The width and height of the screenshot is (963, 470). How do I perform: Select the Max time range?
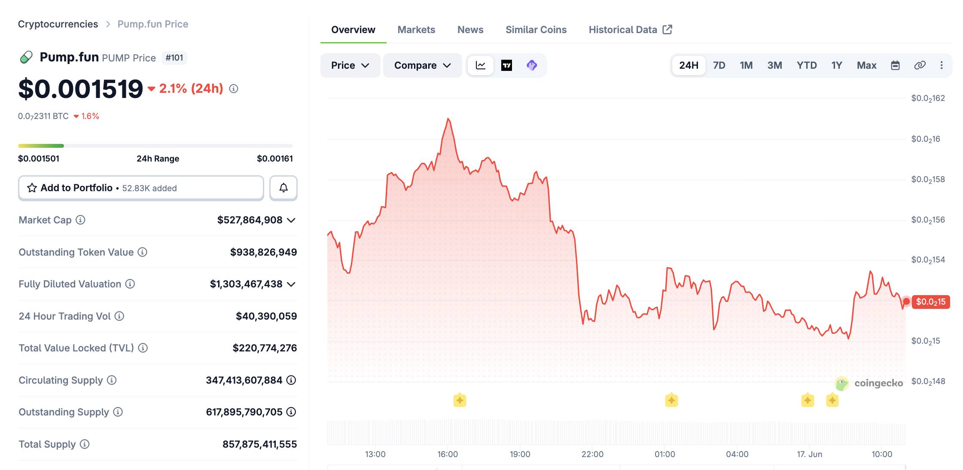(x=866, y=65)
